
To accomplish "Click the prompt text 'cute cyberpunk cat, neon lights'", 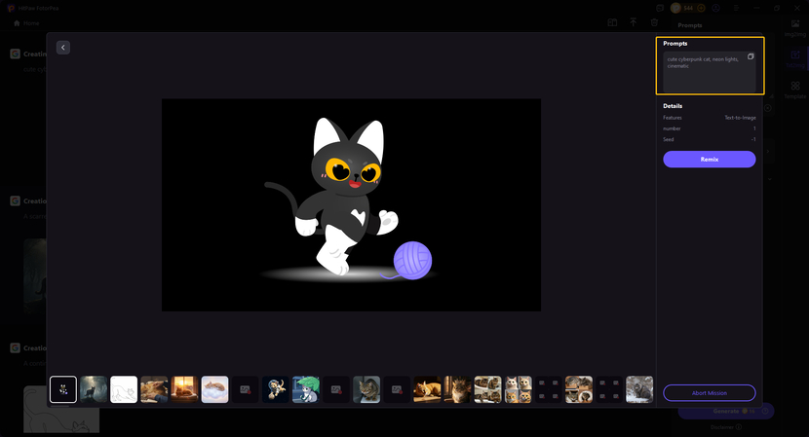I will point(703,59).
